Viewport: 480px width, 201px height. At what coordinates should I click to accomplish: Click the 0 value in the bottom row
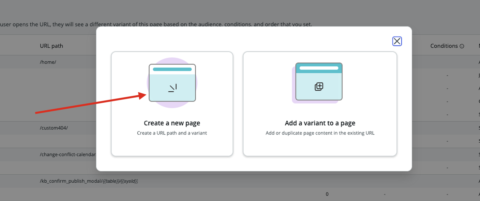coord(327,194)
